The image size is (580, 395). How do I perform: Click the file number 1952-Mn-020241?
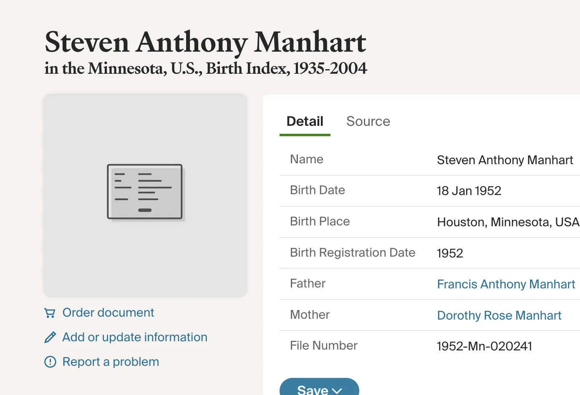484,346
